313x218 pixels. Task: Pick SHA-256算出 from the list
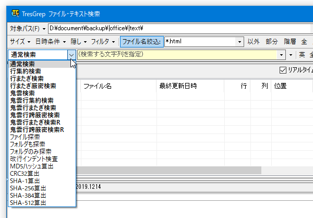click(42, 188)
